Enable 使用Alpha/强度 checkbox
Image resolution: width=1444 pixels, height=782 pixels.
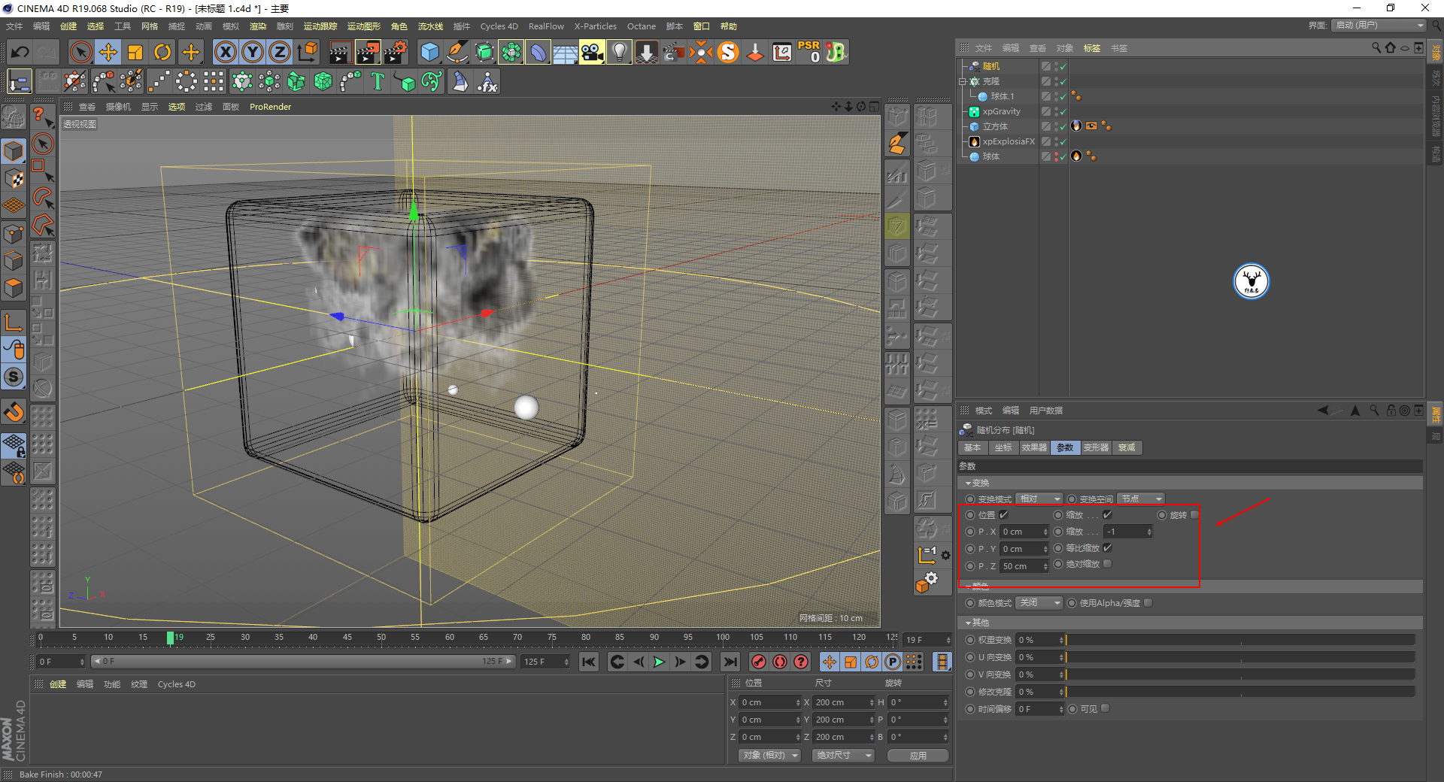(x=1148, y=603)
